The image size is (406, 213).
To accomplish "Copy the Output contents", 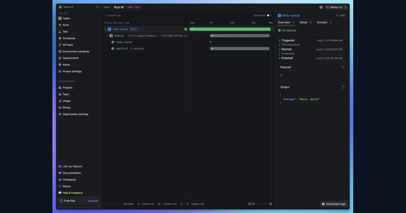I will pos(343,87).
